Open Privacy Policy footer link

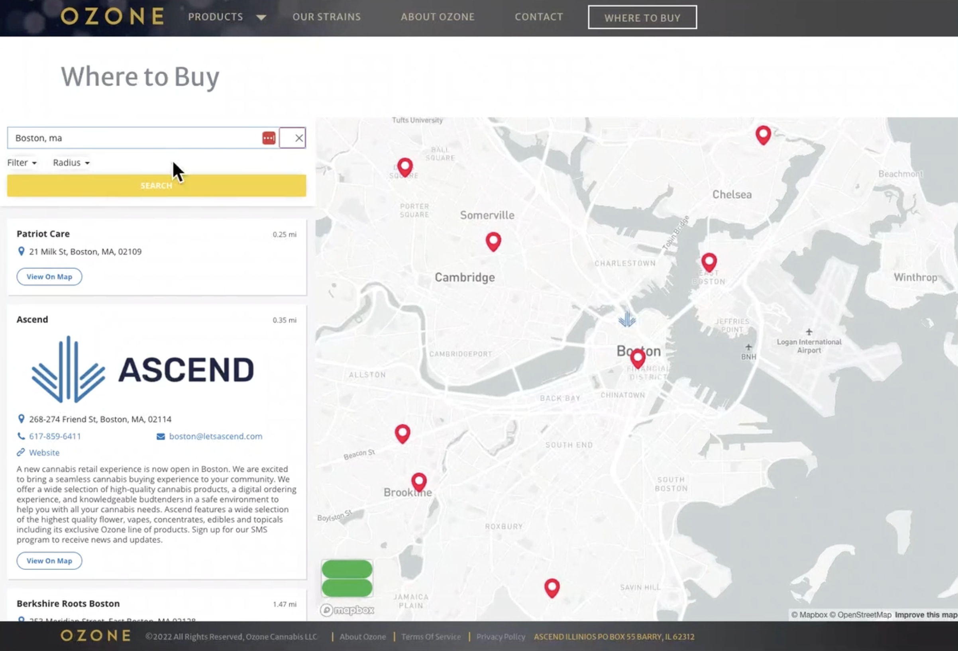pyautogui.click(x=501, y=637)
